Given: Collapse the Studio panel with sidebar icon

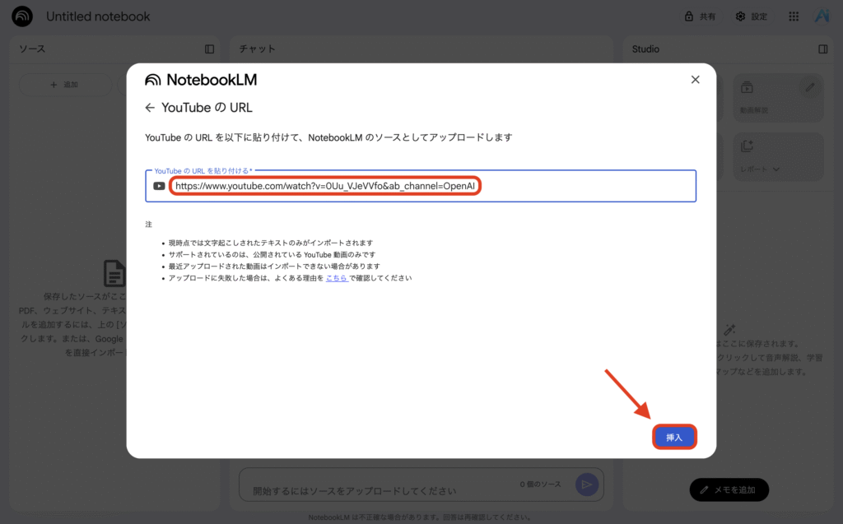Looking at the screenshot, I should (x=822, y=49).
